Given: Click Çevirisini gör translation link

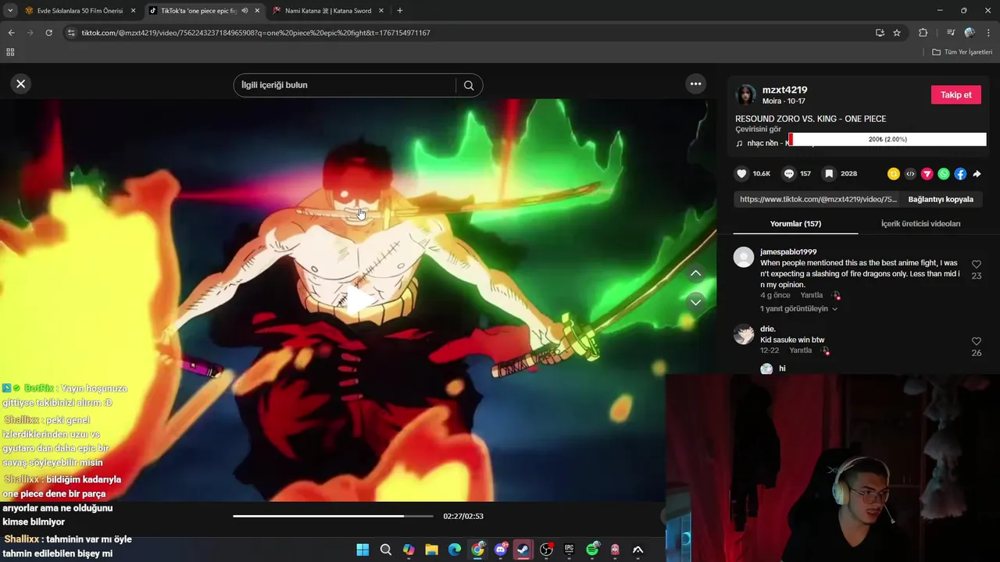Looking at the screenshot, I should (x=758, y=130).
